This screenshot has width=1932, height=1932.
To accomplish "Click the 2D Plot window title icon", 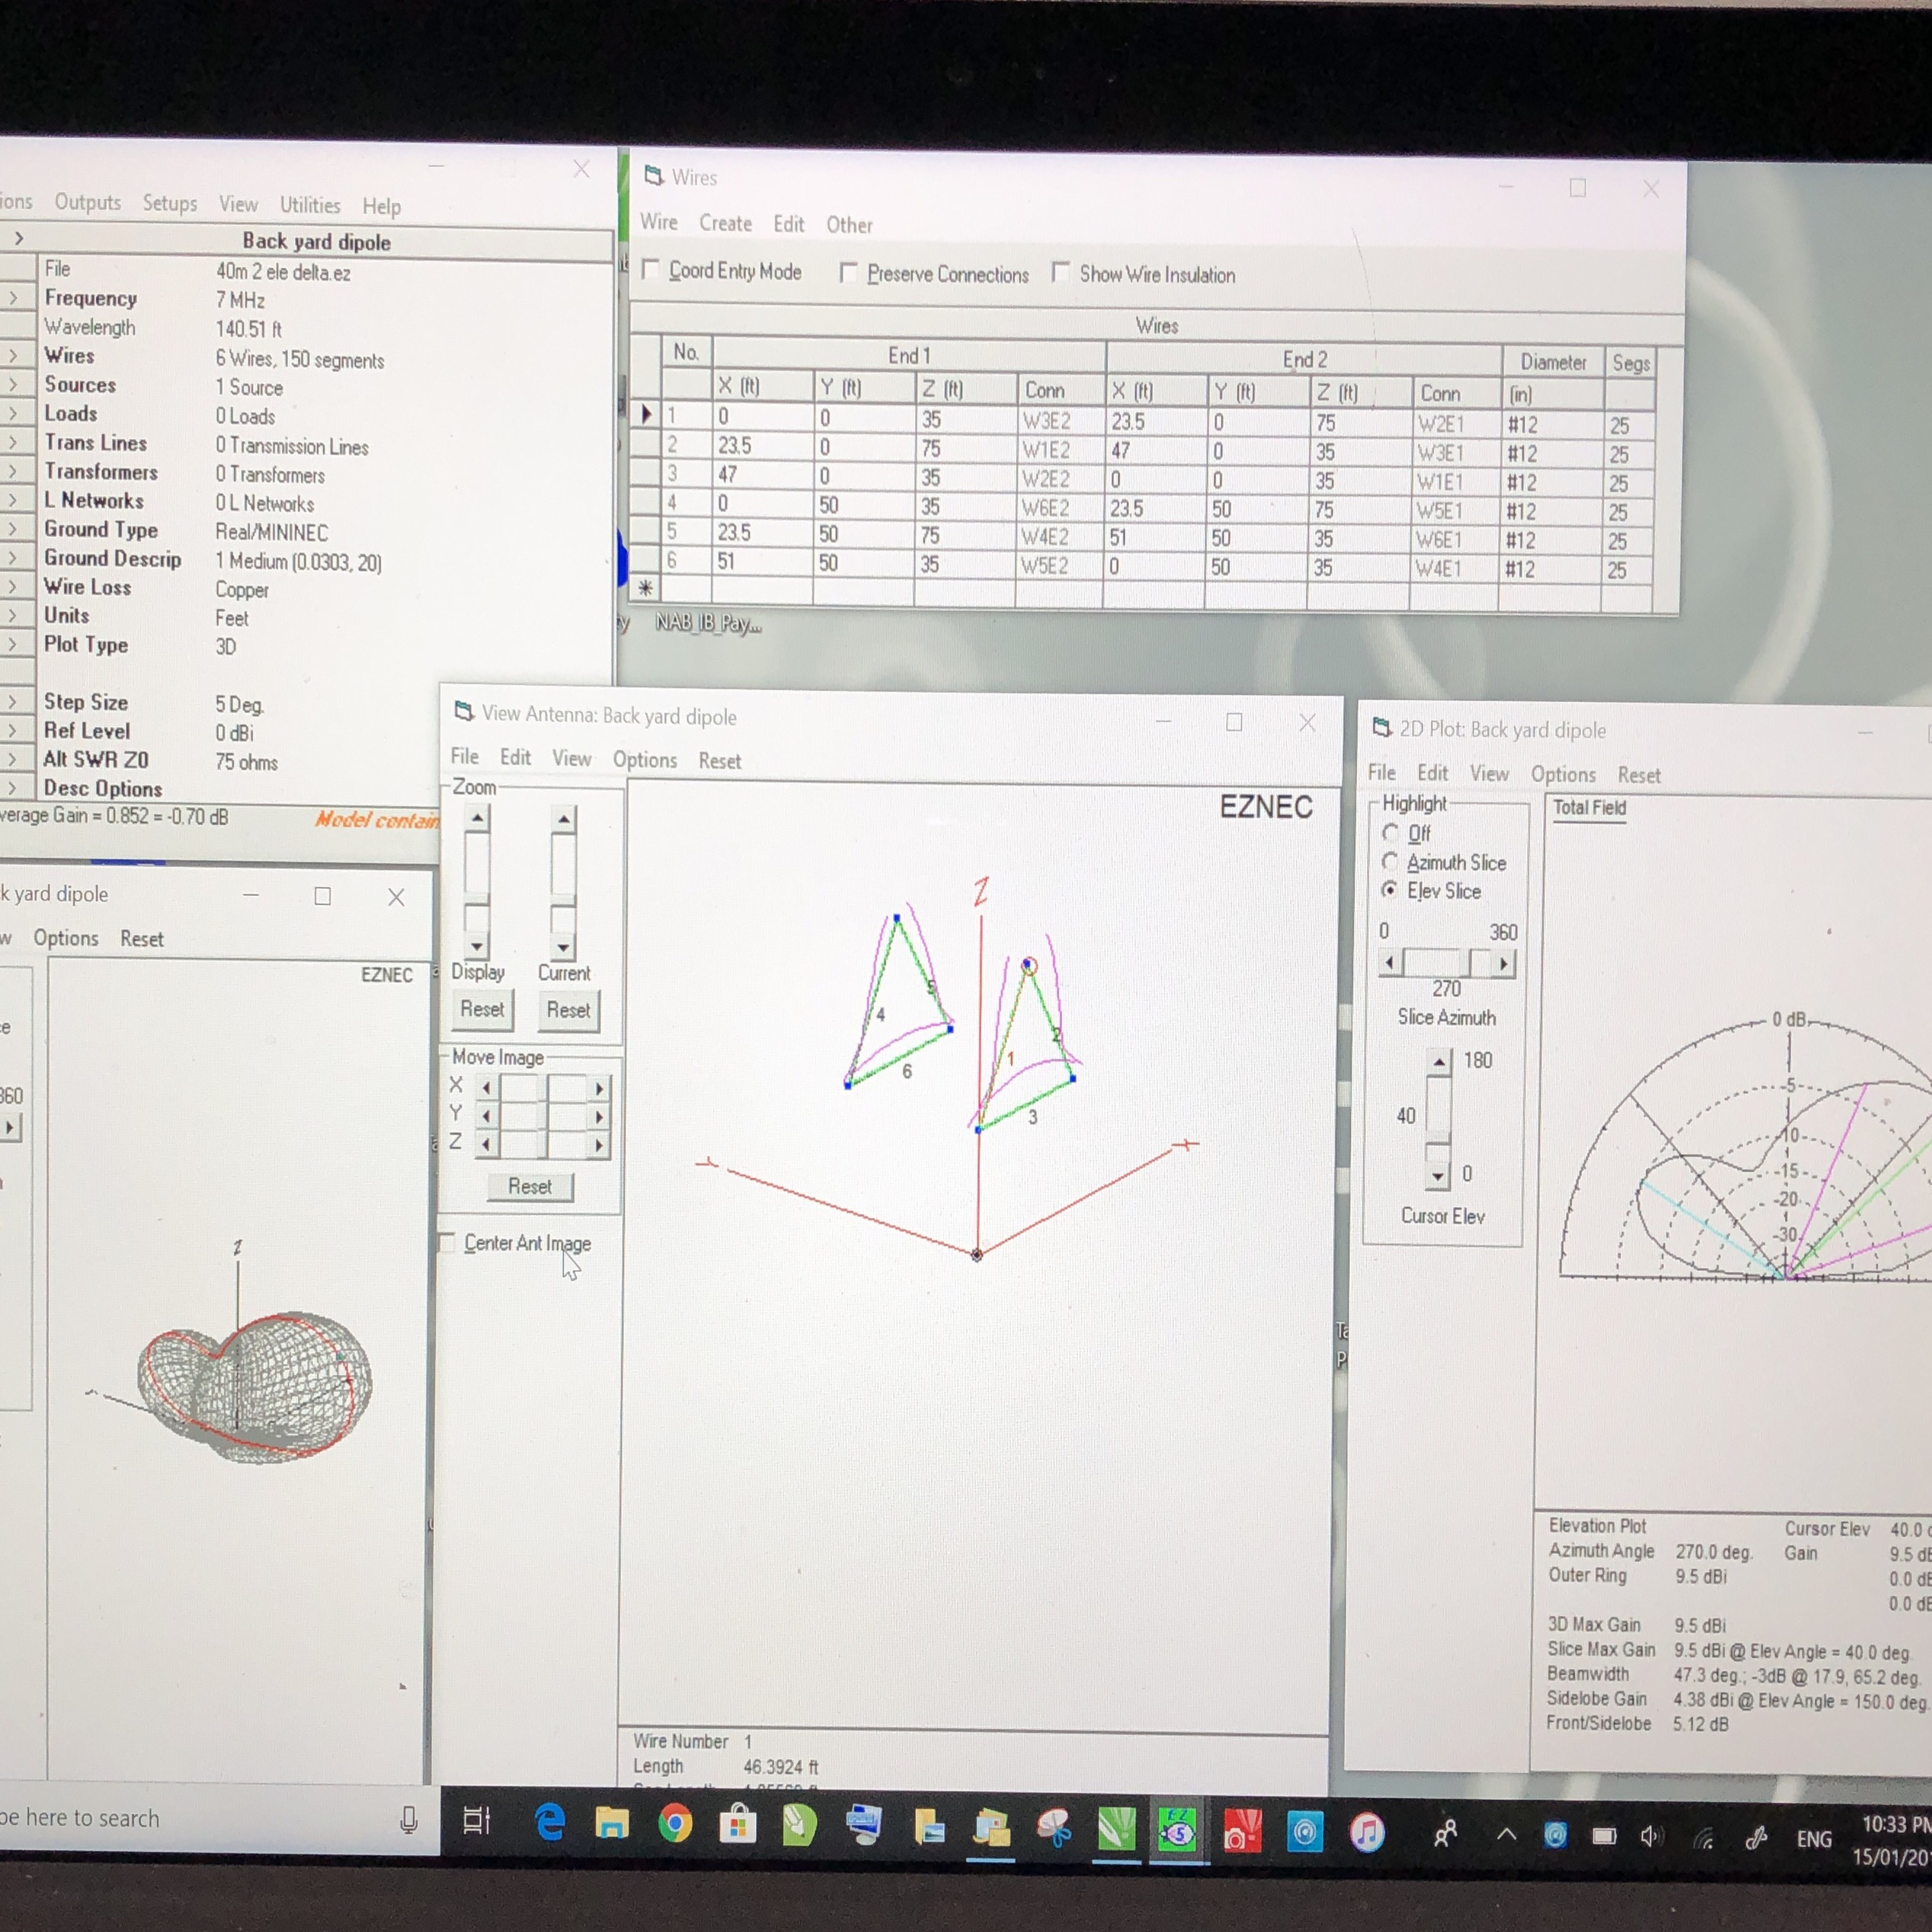I will pyautogui.click(x=1381, y=728).
